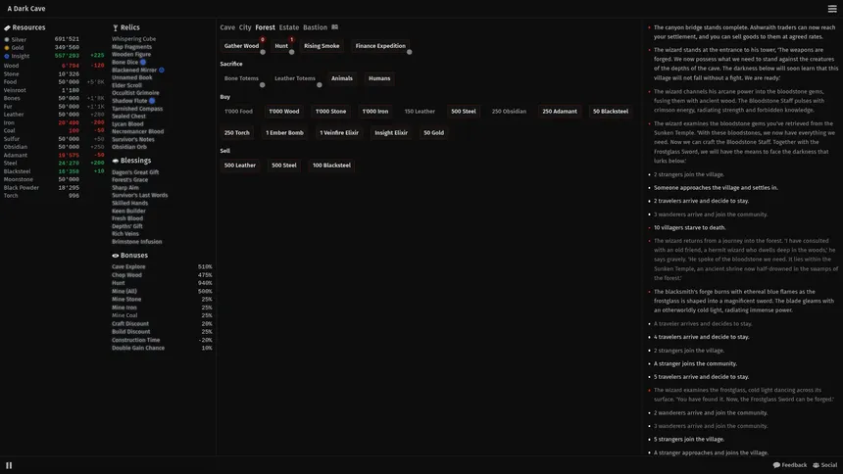Buy 250 Adamant
The height and width of the screenshot is (474, 843).
click(x=559, y=112)
